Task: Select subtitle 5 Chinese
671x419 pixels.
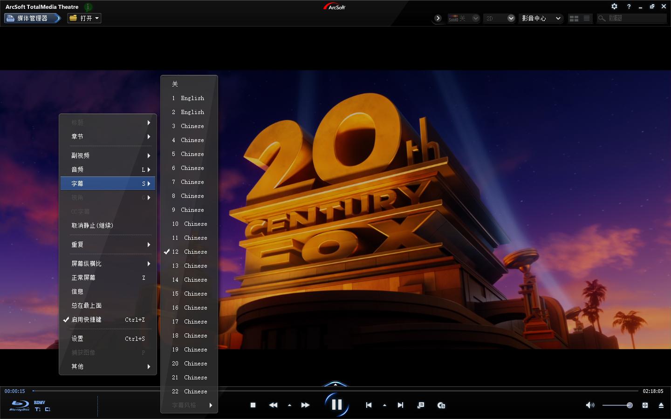Action: [189, 154]
